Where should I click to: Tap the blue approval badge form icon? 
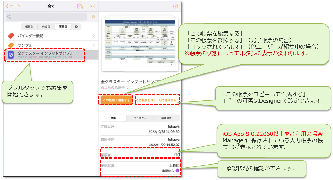coord(11,55)
